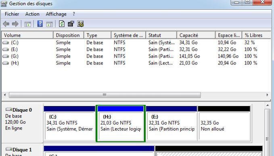
Task: Click the Disque 1 disk icon
Action: [x=9, y=149]
